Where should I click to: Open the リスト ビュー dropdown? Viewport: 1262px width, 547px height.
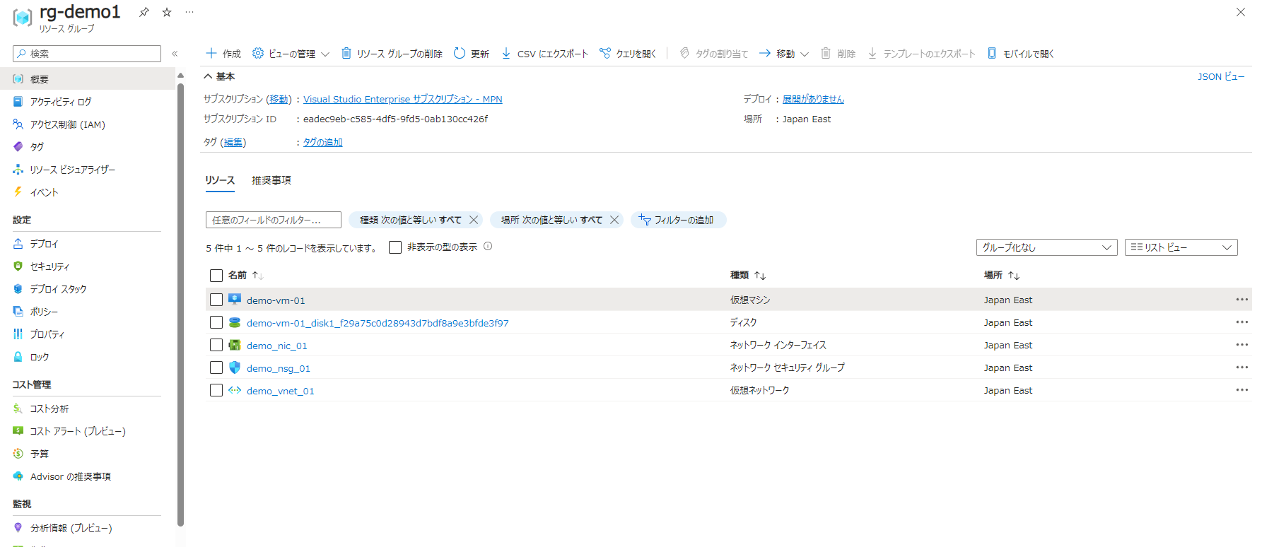tap(1181, 247)
